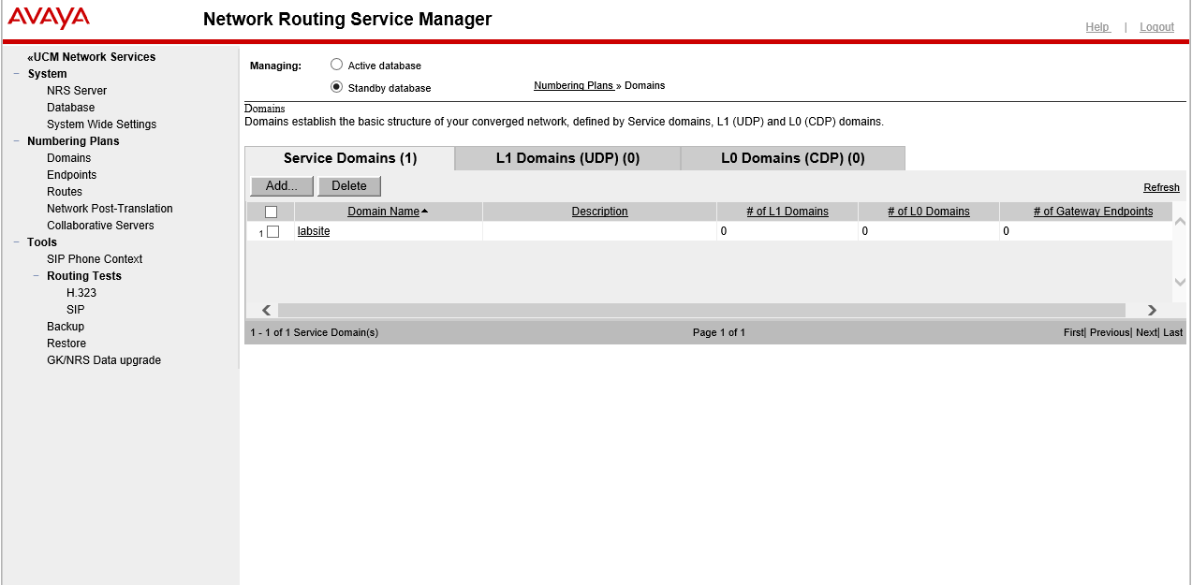Image resolution: width=1192 pixels, height=585 pixels.
Task: Select Endpoints in the sidebar
Action: 72,175
